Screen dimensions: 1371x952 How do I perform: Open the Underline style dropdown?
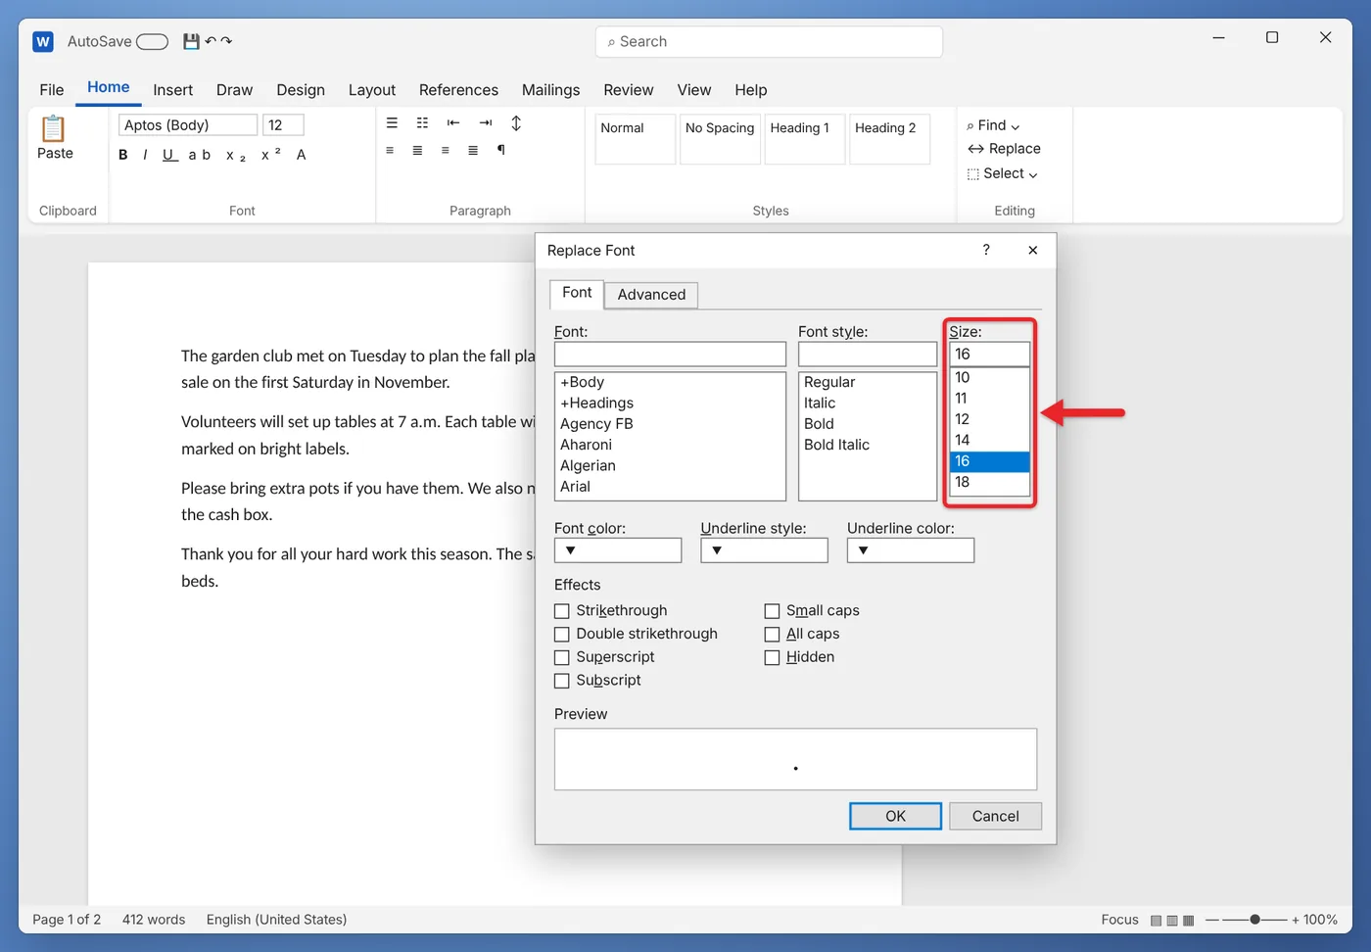(x=764, y=550)
